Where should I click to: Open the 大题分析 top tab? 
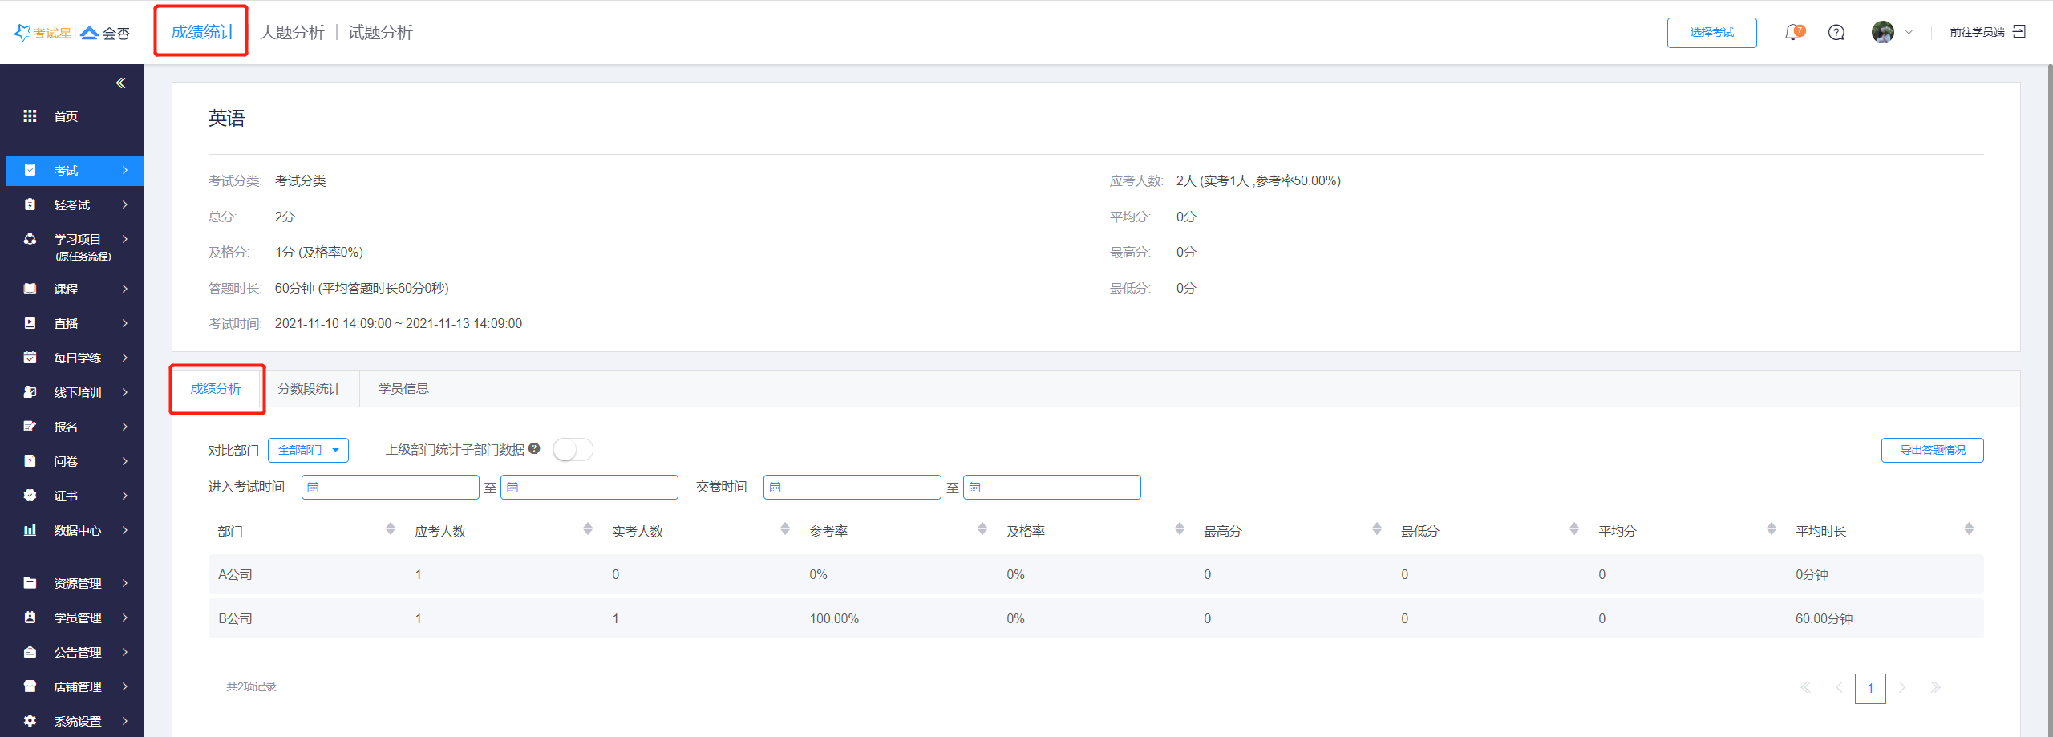pos(292,33)
